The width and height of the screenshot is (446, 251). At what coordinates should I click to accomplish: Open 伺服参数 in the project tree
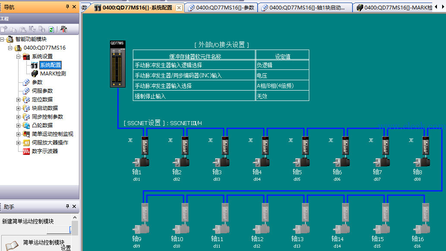(42, 91)
